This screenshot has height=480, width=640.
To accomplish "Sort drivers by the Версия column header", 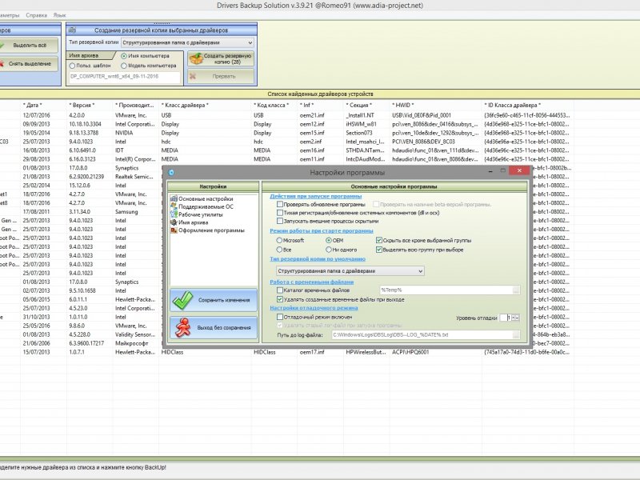I will tap(82, 106).
